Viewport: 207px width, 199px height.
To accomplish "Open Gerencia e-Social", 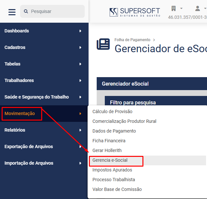I will [x=147, y=160].
